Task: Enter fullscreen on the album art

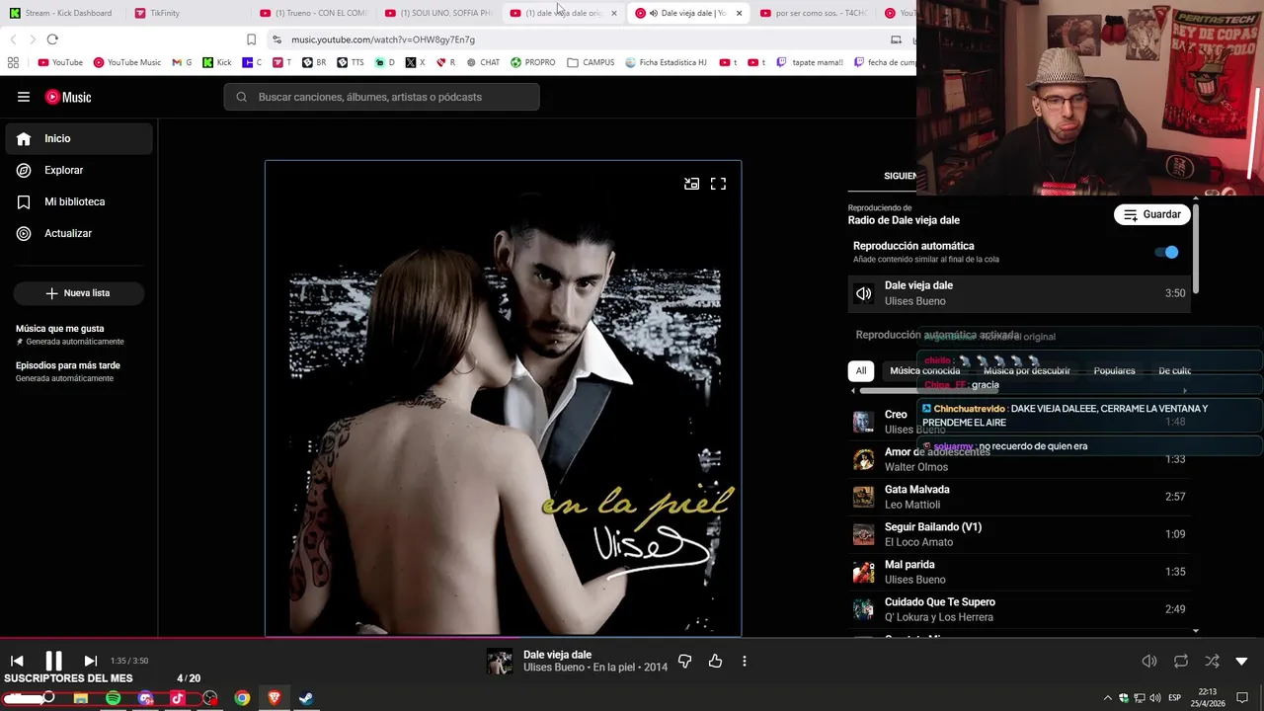Action: [x=718, y=184]
